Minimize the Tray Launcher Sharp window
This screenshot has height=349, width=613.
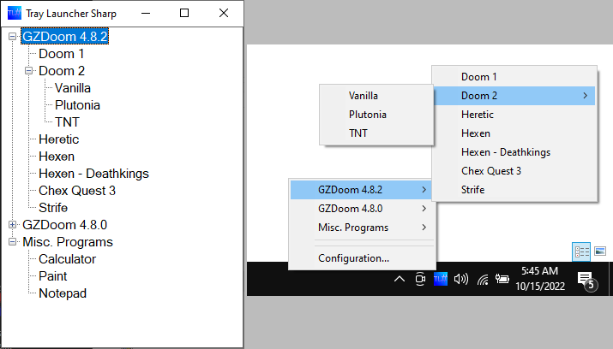tap(146, 13)
